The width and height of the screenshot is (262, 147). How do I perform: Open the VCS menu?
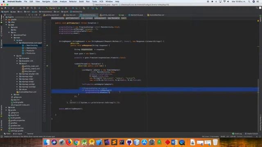click(x=101, y=2)
